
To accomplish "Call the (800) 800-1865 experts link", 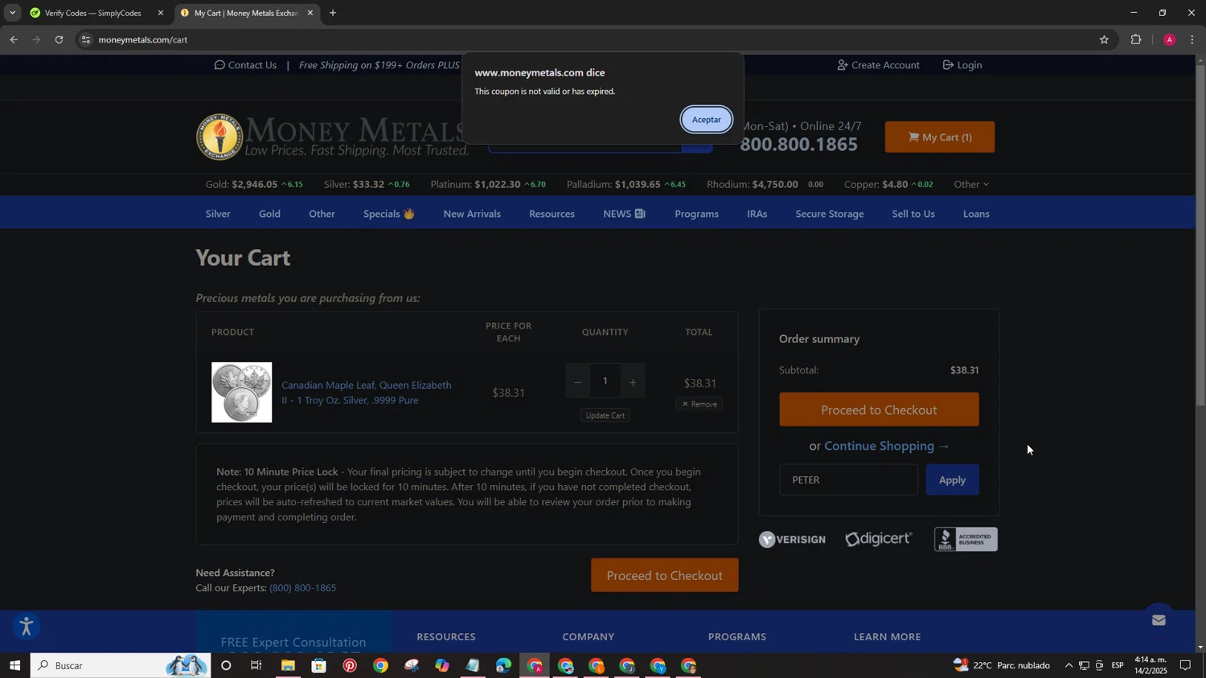I will (302, 588).
